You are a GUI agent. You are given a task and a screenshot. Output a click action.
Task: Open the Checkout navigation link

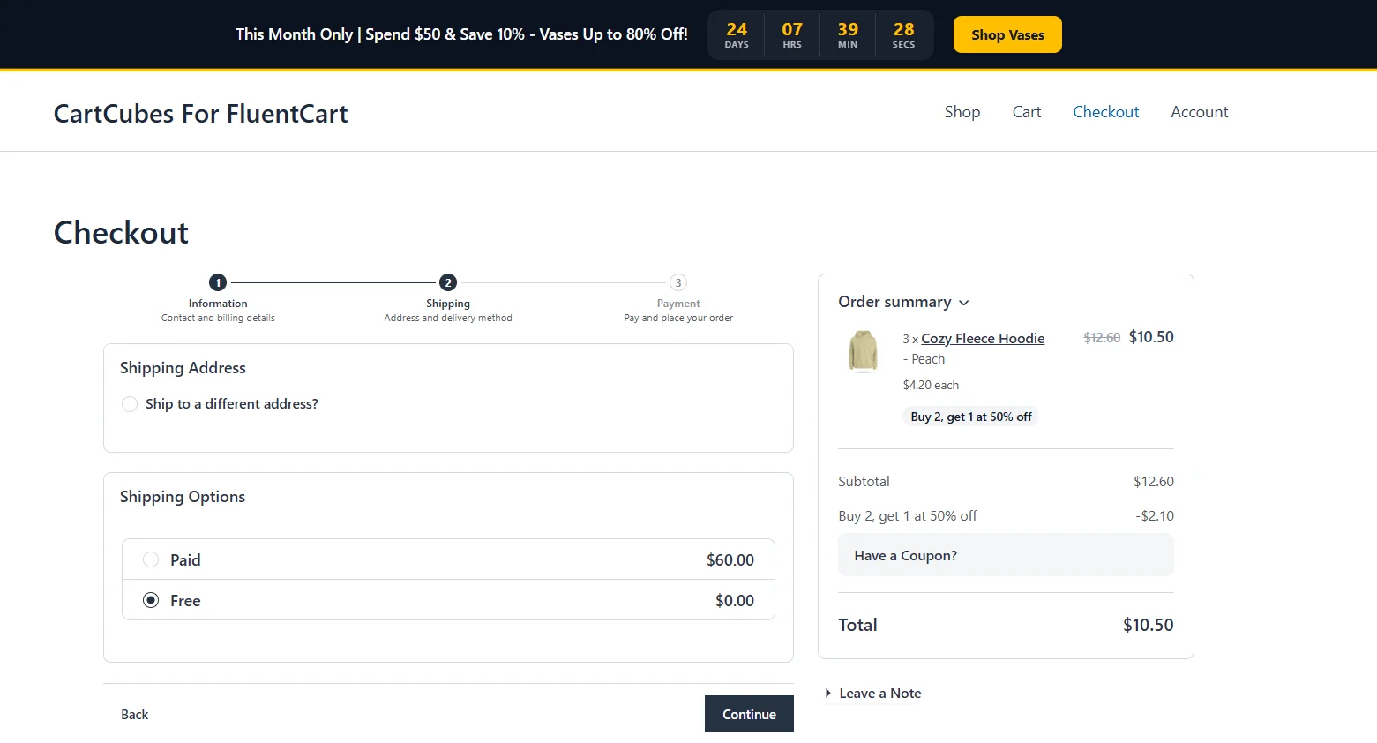pyautogui.click(x=1106, y=112)
